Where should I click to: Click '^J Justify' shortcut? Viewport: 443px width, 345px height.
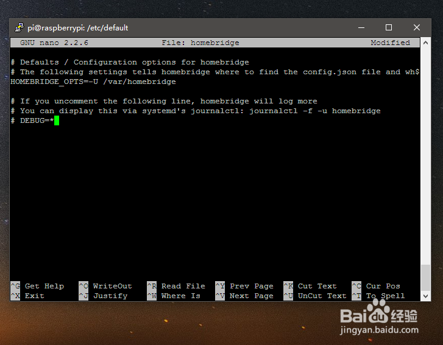tap(103, 296)
